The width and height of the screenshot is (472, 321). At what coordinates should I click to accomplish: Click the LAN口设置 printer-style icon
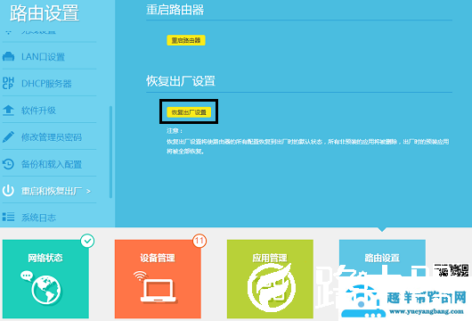(x=8, y=56)
